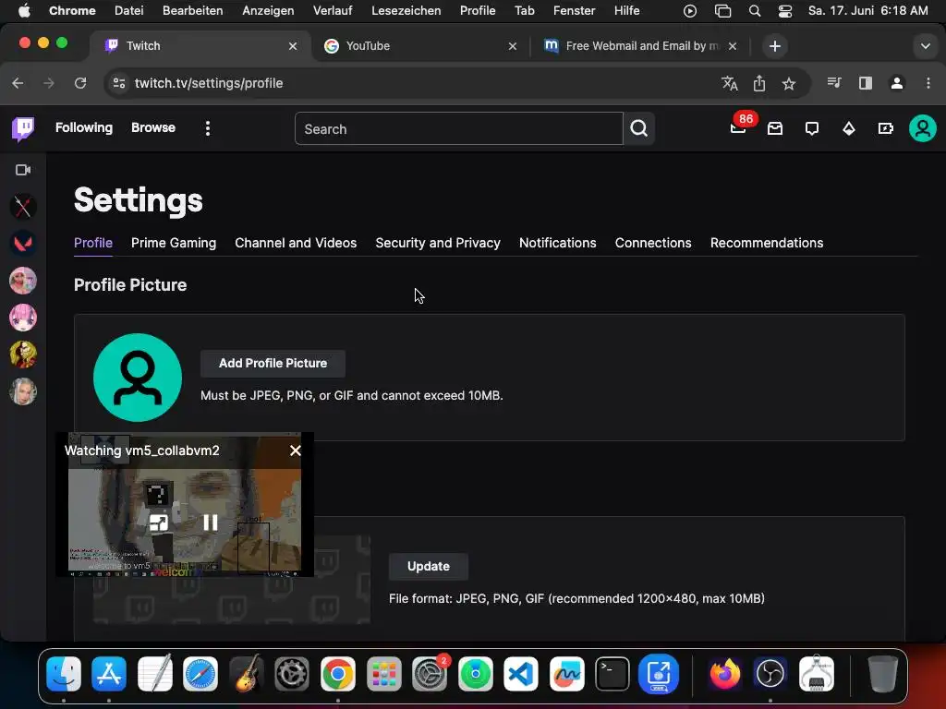Open the three-dot more menu beside Browse
Image resolution: width=946 pixels, height=709 pixels.
(x=208, y=128)
